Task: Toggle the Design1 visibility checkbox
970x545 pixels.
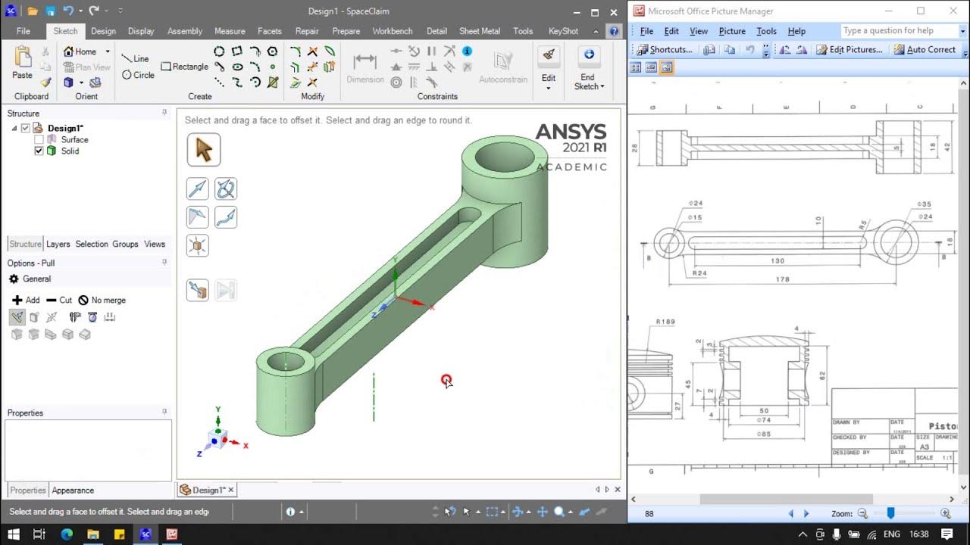Action: pos(26,128)
